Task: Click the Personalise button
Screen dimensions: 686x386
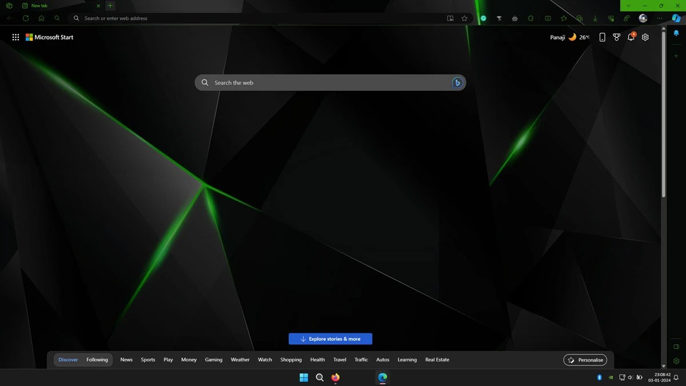Action: (x=585, y=360)
